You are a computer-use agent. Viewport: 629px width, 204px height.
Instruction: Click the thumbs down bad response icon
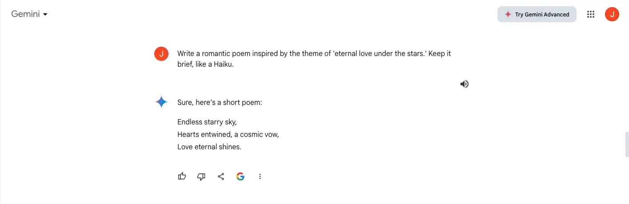click(x=201, y=176)
